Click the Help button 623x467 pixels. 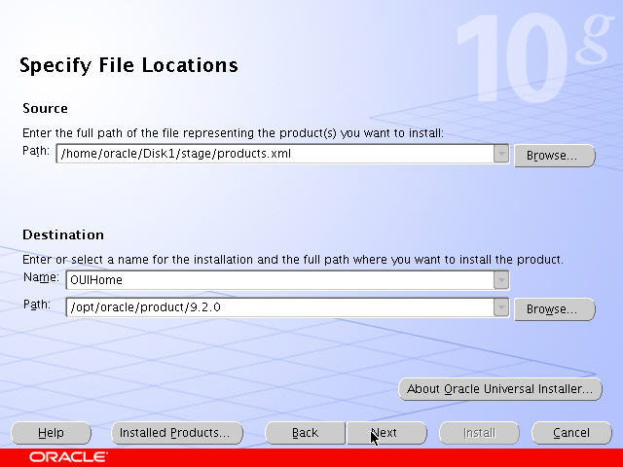point(51,433)
